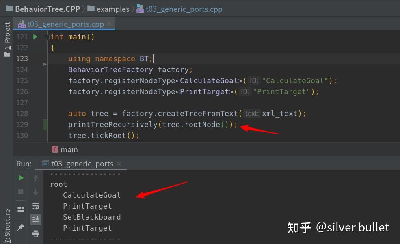Click the Up the Stack Trace arrow
This screenshot has height=244, width=400.
[36, 178]
